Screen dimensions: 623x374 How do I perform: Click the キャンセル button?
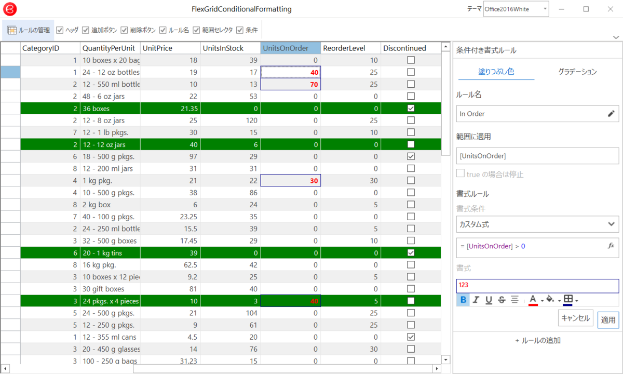click(576, 318)
